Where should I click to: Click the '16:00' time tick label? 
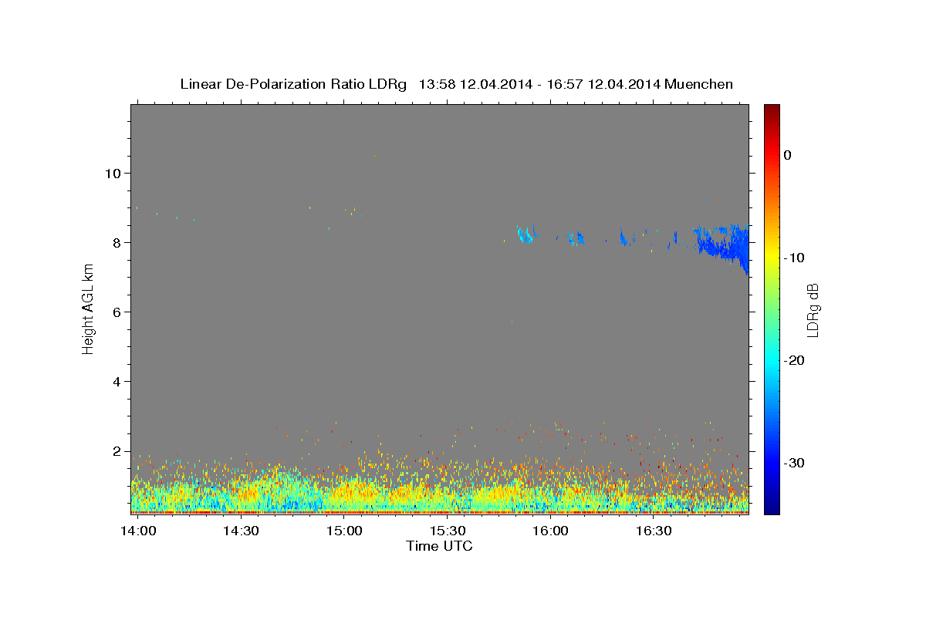(550, 531)
